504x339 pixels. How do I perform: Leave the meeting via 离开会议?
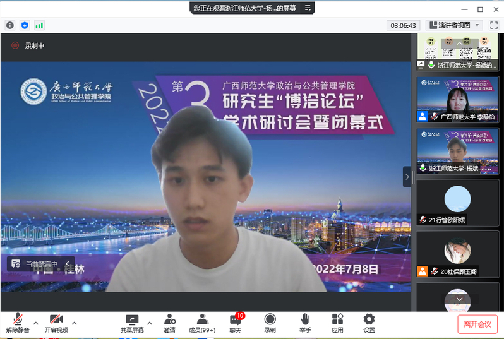click(477, 324)
